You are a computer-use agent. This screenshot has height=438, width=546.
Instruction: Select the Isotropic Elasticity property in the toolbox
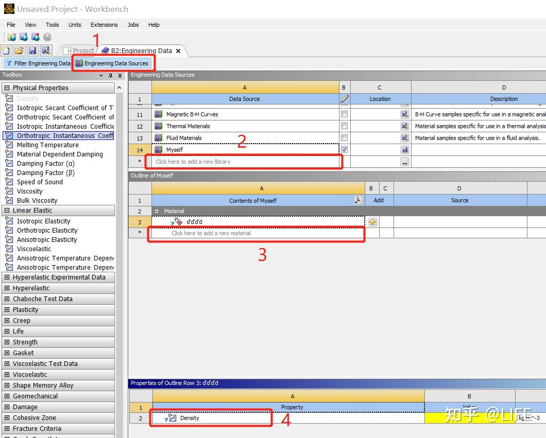click(44, 221)
